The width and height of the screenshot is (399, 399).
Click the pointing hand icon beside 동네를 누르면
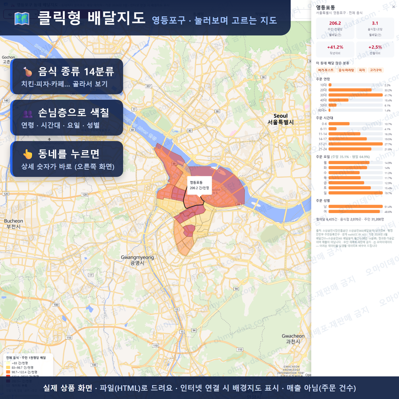tap(28, 154)
